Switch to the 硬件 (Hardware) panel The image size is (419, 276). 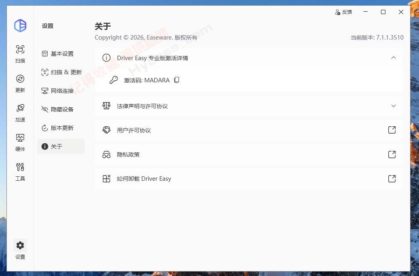(20, 141)
